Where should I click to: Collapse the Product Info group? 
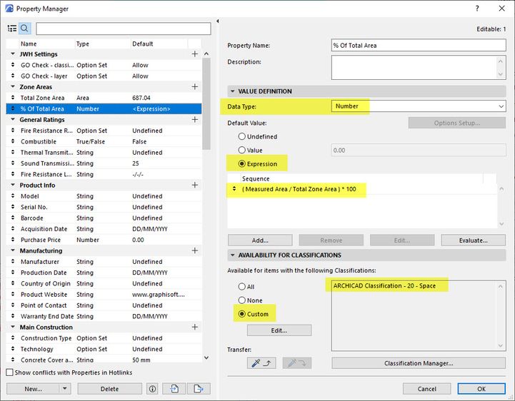coord(13,185)
